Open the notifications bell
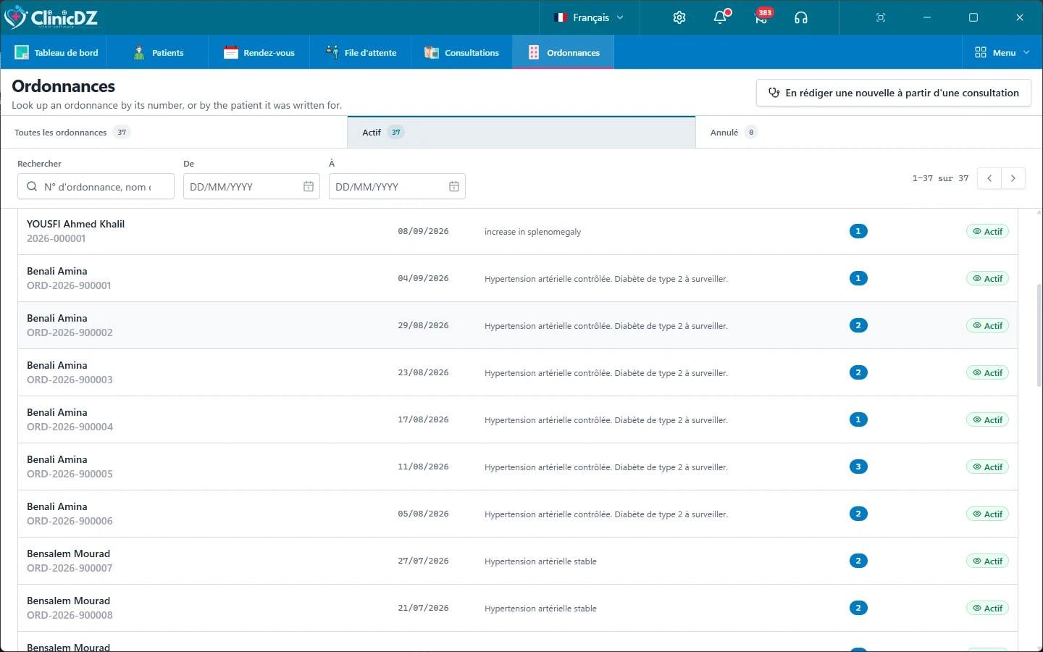 [720, 17]
